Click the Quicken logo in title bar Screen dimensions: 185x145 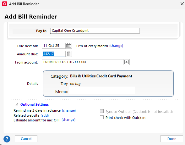point(5,4)
